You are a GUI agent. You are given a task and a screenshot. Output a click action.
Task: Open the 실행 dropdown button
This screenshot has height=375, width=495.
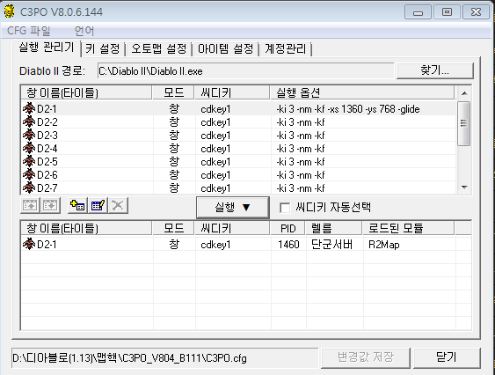tap(233, 208)
